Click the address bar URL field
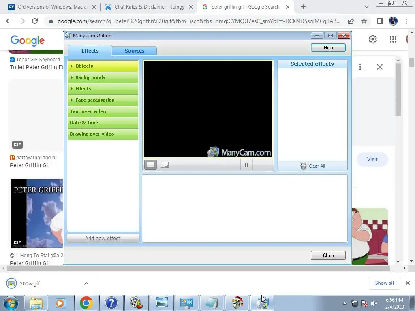This screenshot has height=311, width=415. (199, 21)
